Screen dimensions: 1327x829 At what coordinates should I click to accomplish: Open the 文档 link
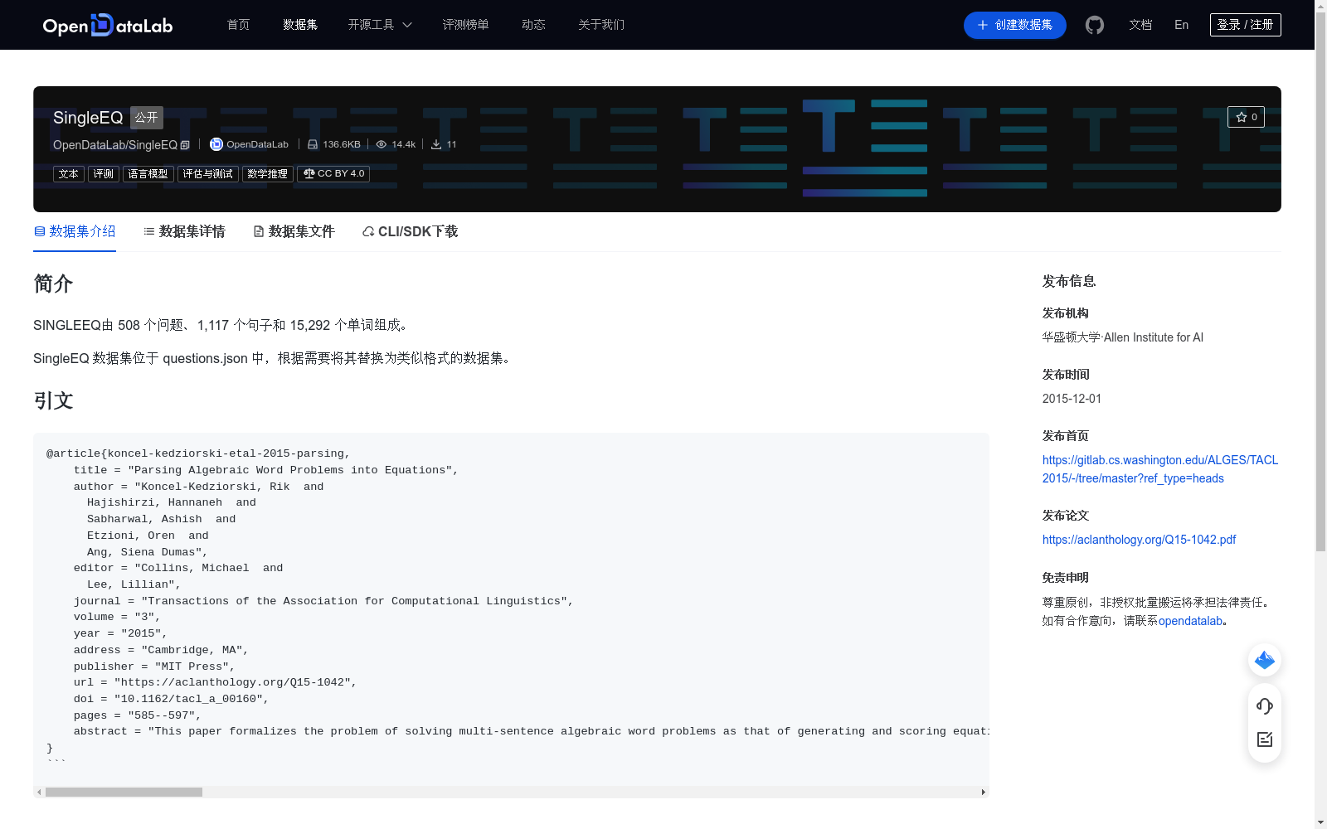coord(1140,25)
